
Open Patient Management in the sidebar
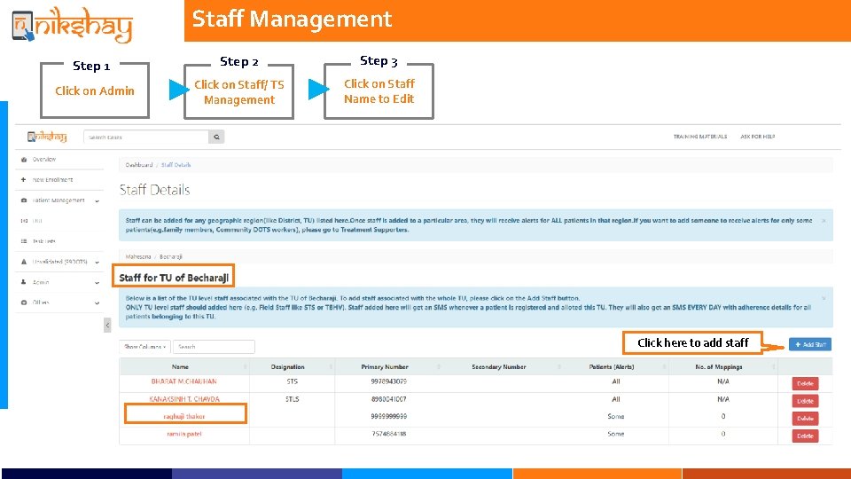pos(59,200)
